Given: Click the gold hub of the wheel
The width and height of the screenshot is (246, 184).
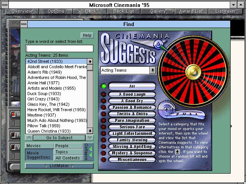Looking at the screenshot, I should pos(193,72).
